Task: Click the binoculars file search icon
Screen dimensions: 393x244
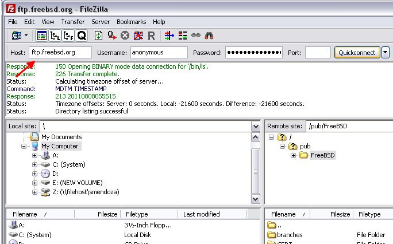Action: pos(210,36)
